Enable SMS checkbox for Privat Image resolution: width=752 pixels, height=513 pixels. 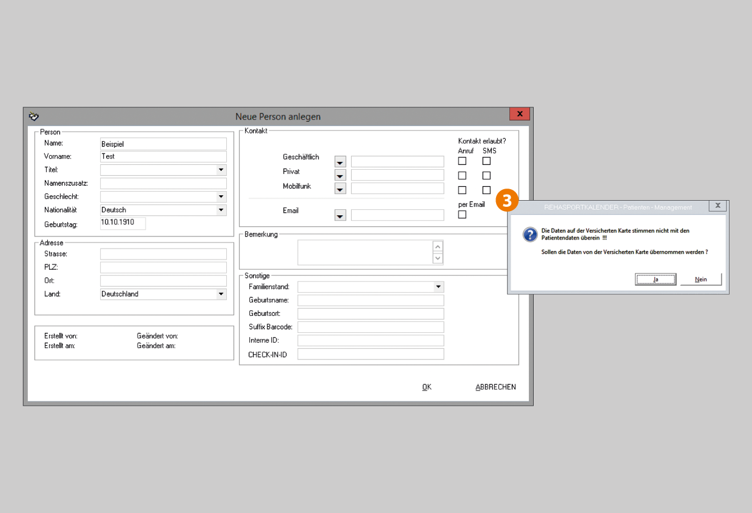pyautogui.click(x=486, y=176)
